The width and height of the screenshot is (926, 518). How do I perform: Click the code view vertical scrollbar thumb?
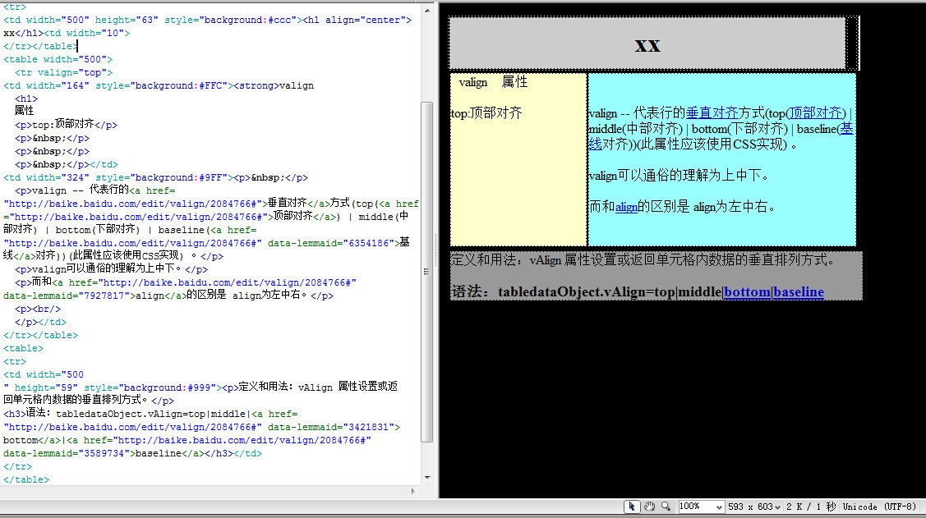click(x=426, y=271)
